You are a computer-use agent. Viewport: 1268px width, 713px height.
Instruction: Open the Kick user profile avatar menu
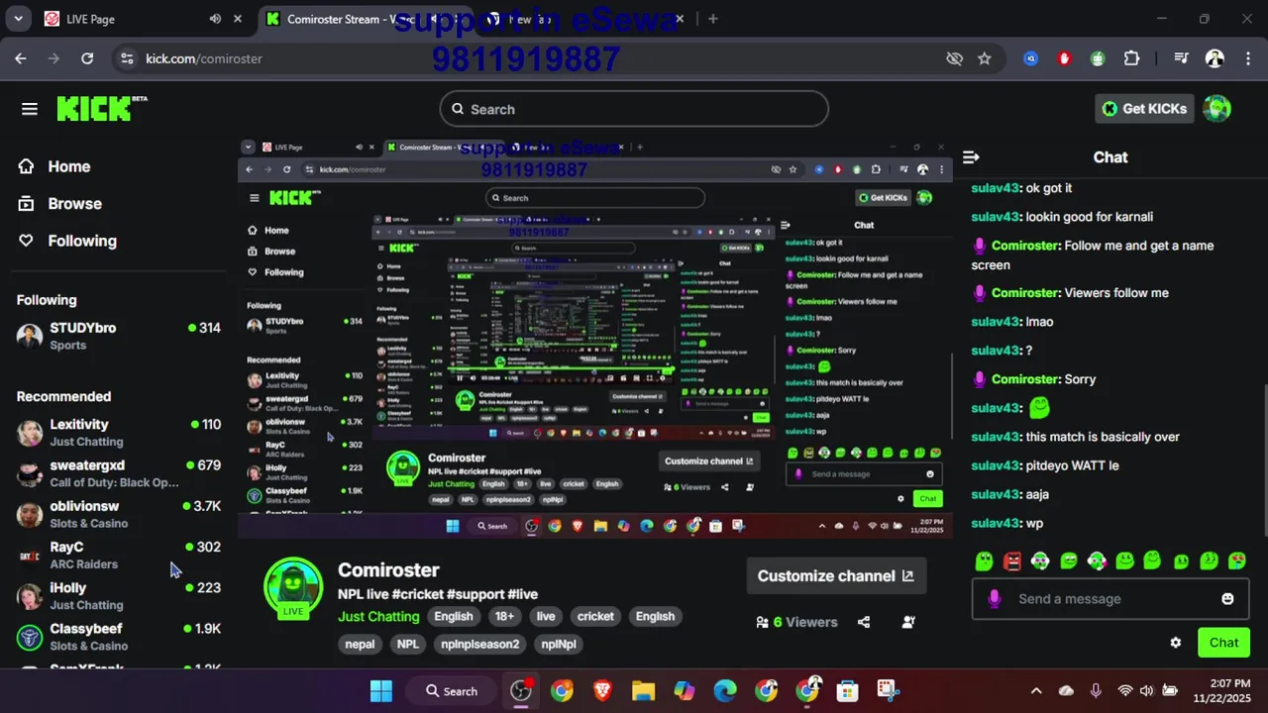pyautogui.click(x=1216, y=109)
